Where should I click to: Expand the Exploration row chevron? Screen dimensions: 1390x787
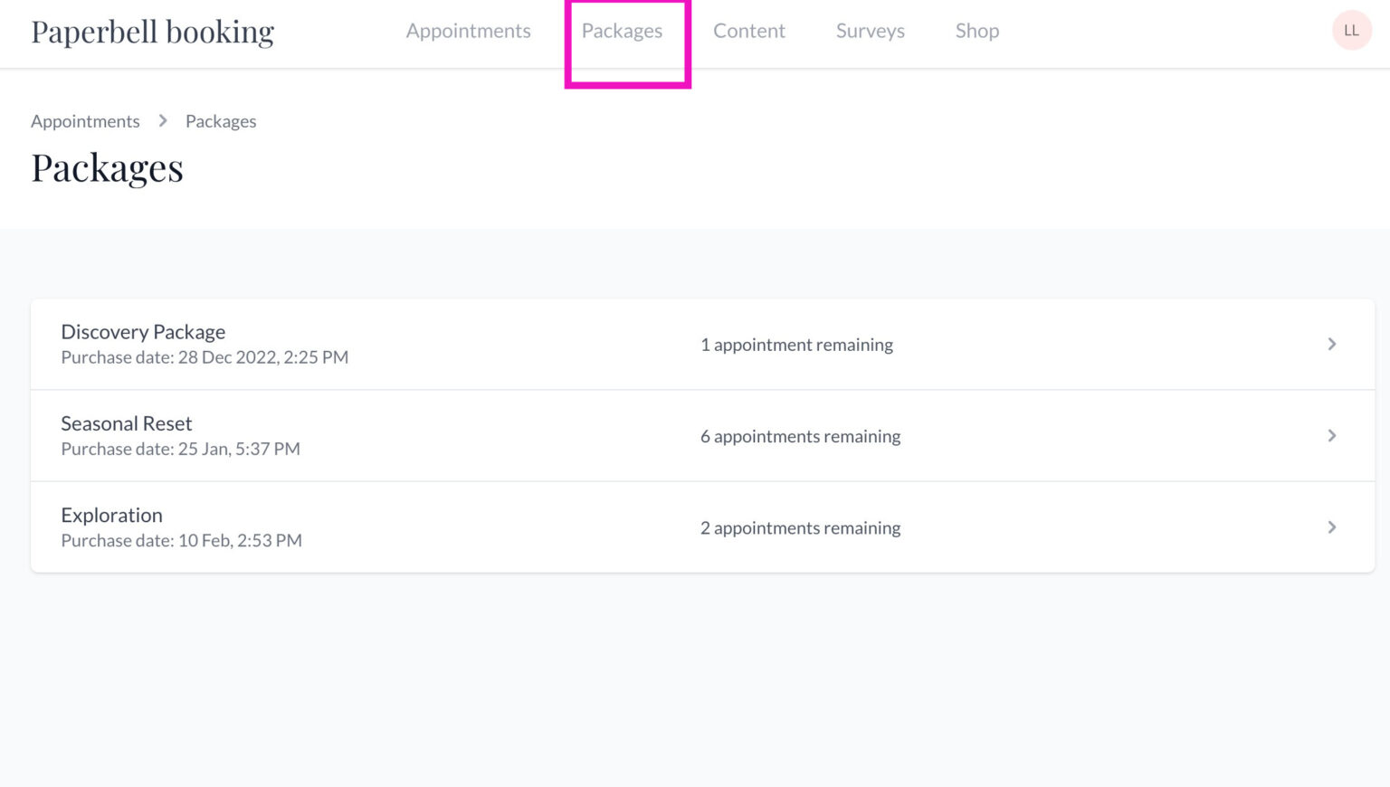pyautogui.click(x=1331, y=526)
